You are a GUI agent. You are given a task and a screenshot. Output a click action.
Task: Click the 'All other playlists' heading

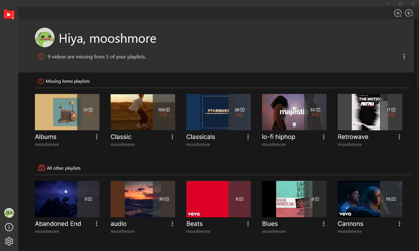[x=64, y=168]
